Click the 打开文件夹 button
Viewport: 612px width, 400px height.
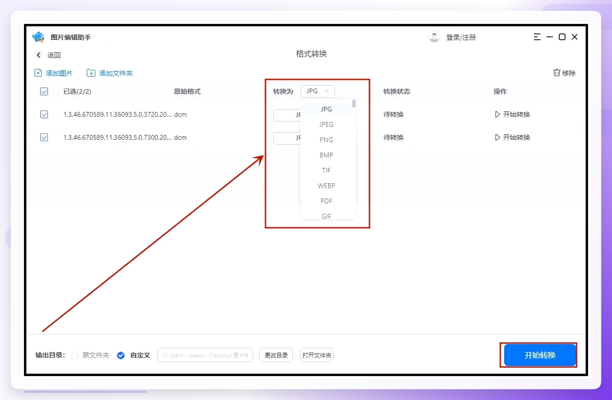point(317,355)
